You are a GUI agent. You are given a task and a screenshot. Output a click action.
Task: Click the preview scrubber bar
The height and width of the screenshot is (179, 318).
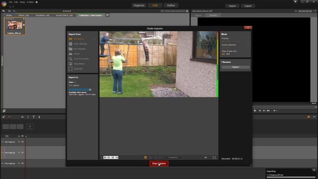285,107
